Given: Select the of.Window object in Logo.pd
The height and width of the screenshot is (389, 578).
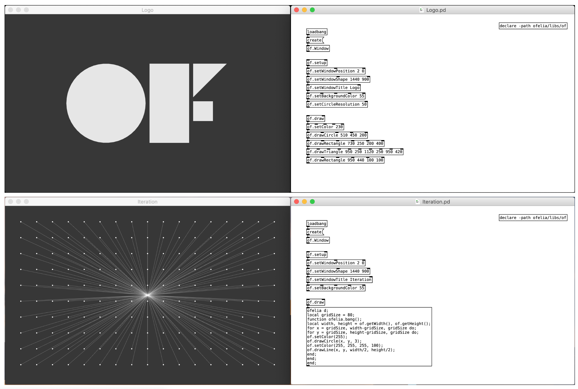Looking at the screenshot, I should (x=318, y=49).
